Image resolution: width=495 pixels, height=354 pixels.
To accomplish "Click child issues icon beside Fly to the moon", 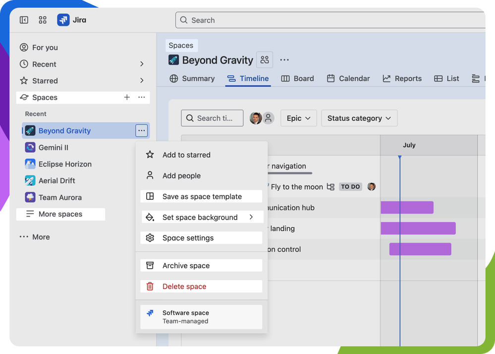I will pos(330,186).
